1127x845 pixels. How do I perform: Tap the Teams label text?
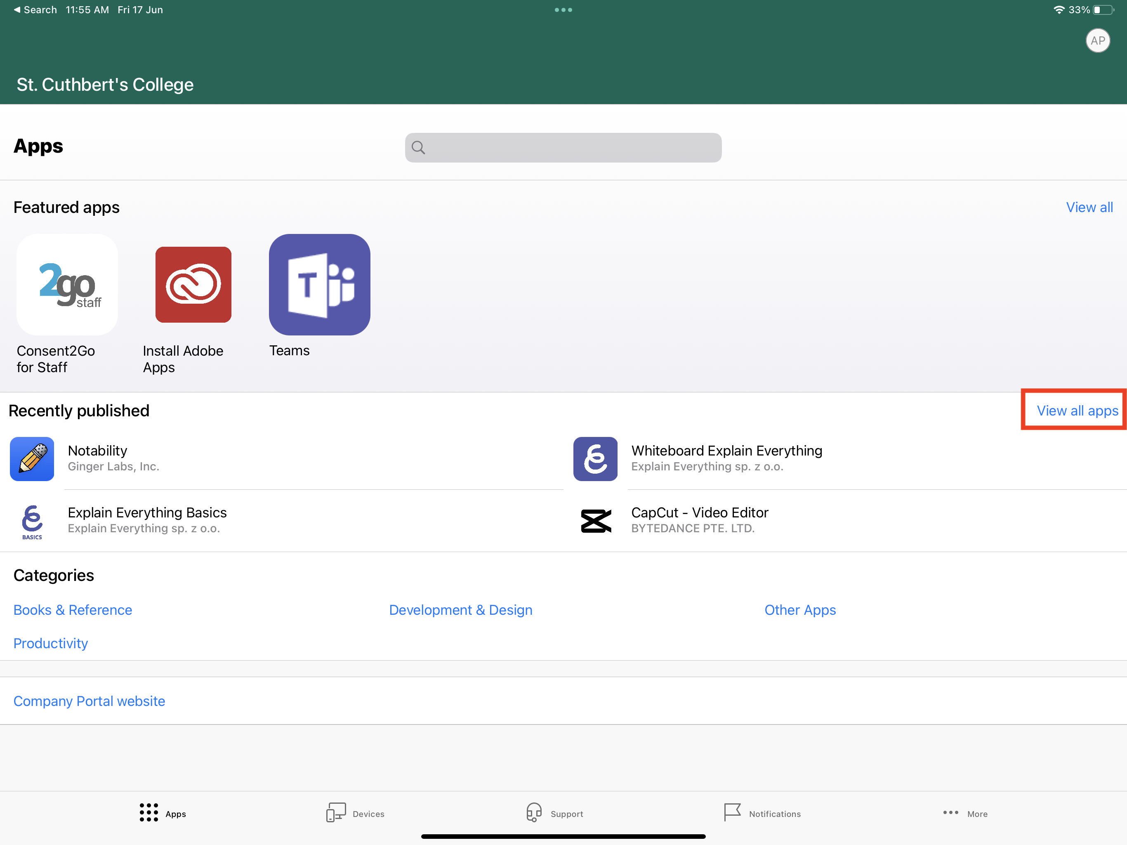(290, 351)
